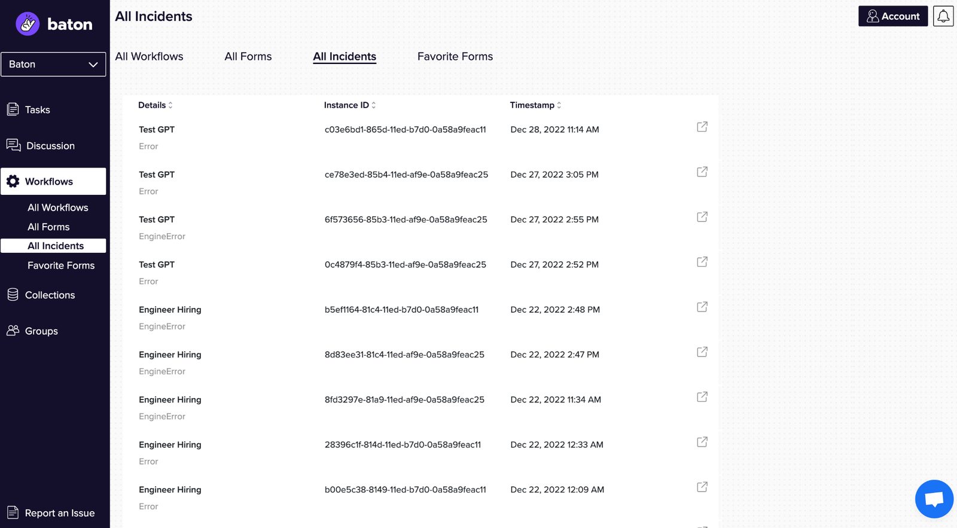
Task: Sort by Instance ID column
Action: [350, 105]
